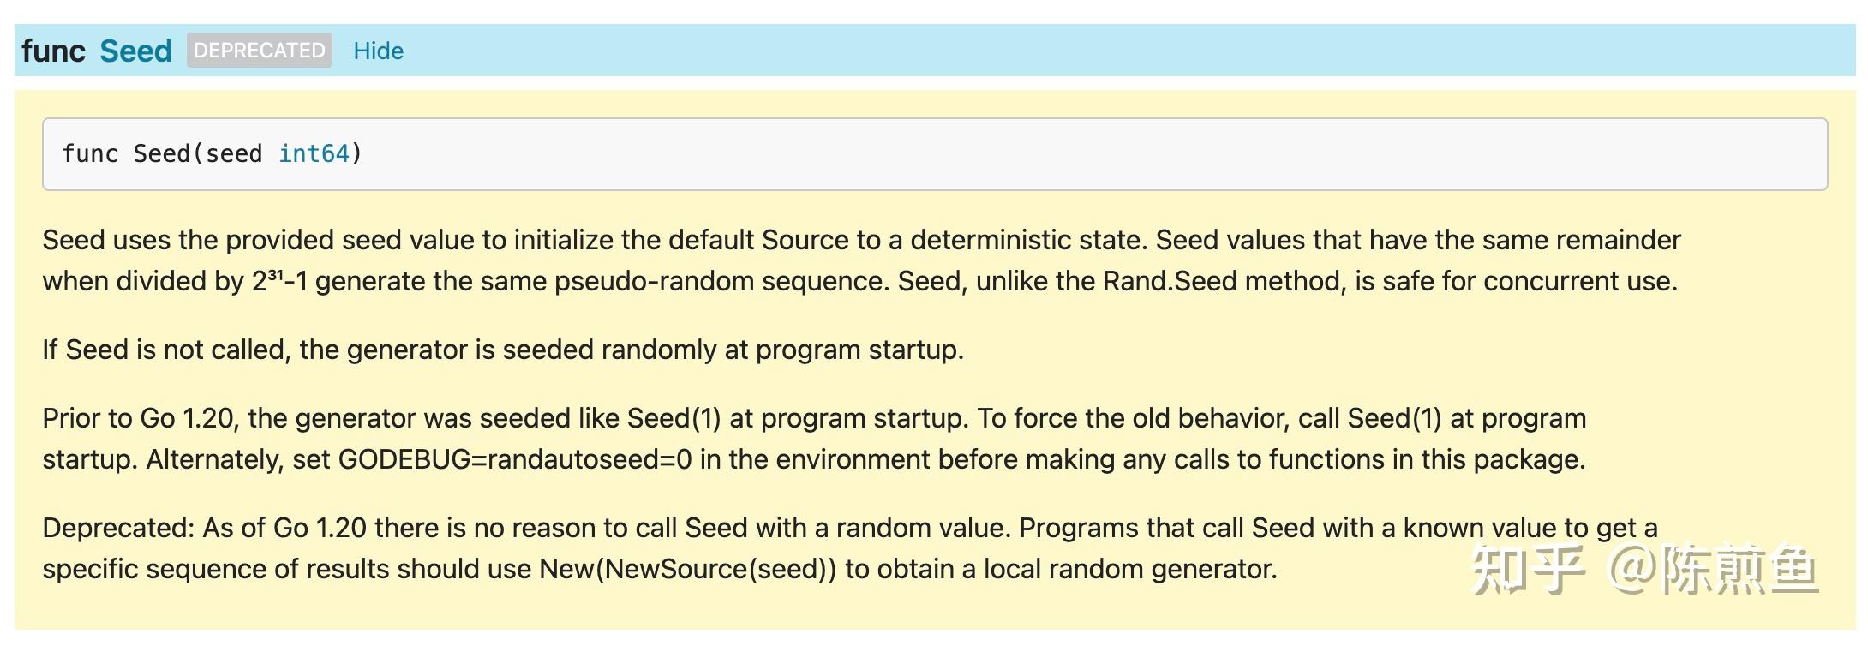
Task: Click the New(NewSource(seed)) expression text
Action: (x=687, y=570)
